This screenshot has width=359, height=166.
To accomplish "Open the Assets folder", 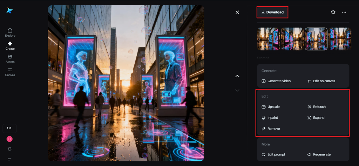I will tap(10, 59).
